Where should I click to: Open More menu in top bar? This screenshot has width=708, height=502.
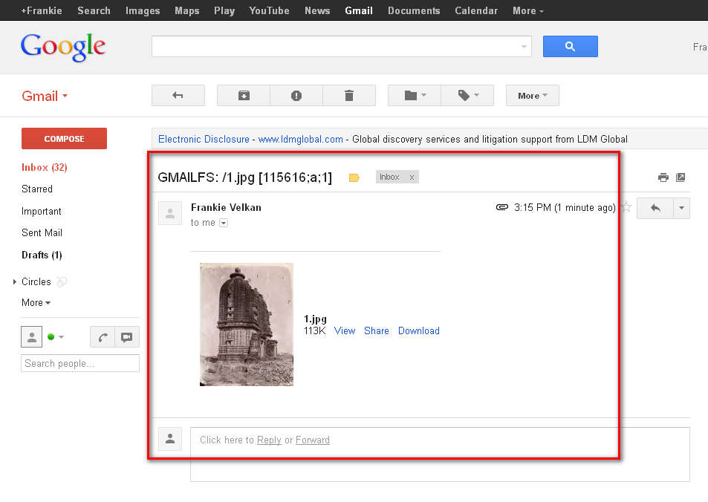point(527,10)
